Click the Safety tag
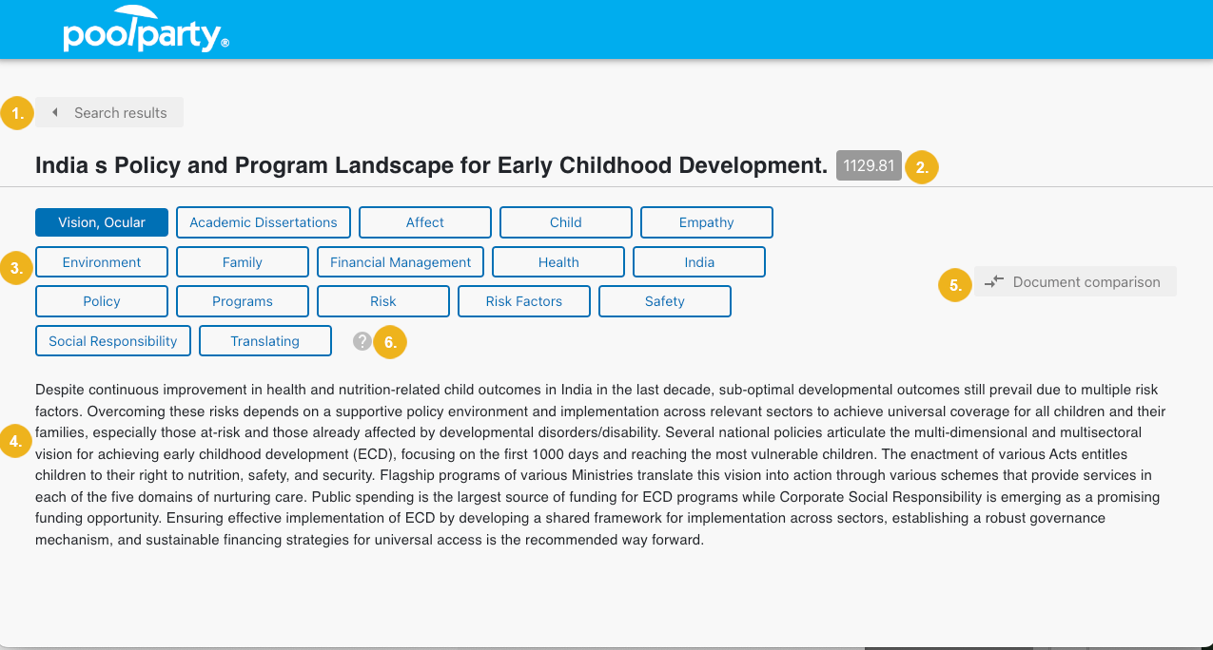Screen dimensions: 1213x650 [665, 301]
